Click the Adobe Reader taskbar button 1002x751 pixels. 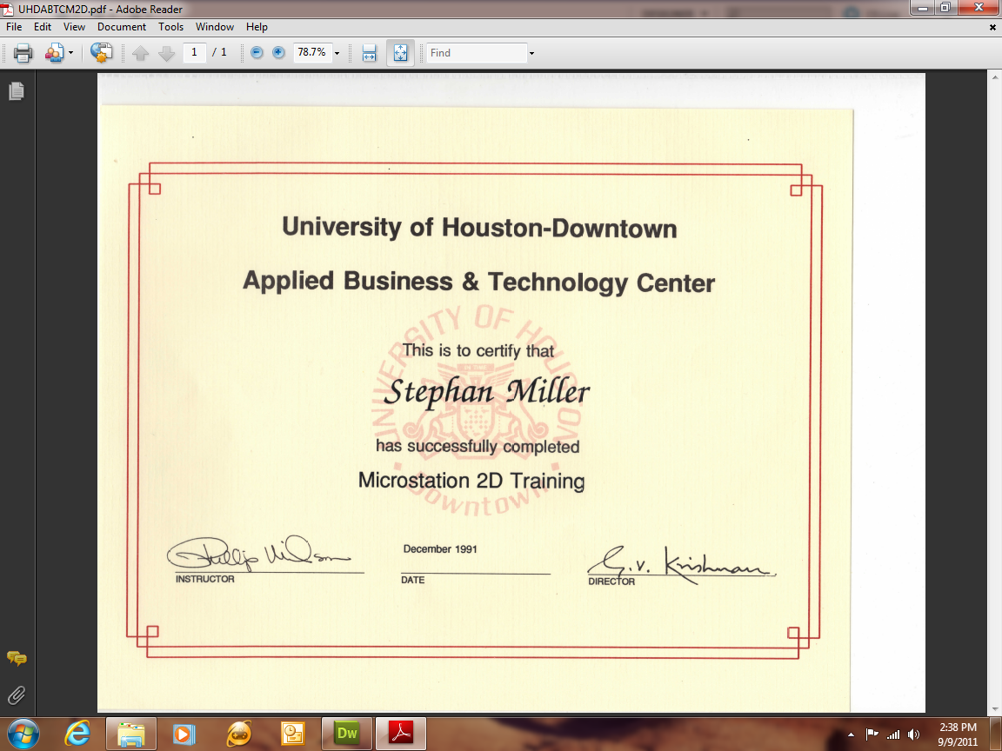tap(401, 733)
